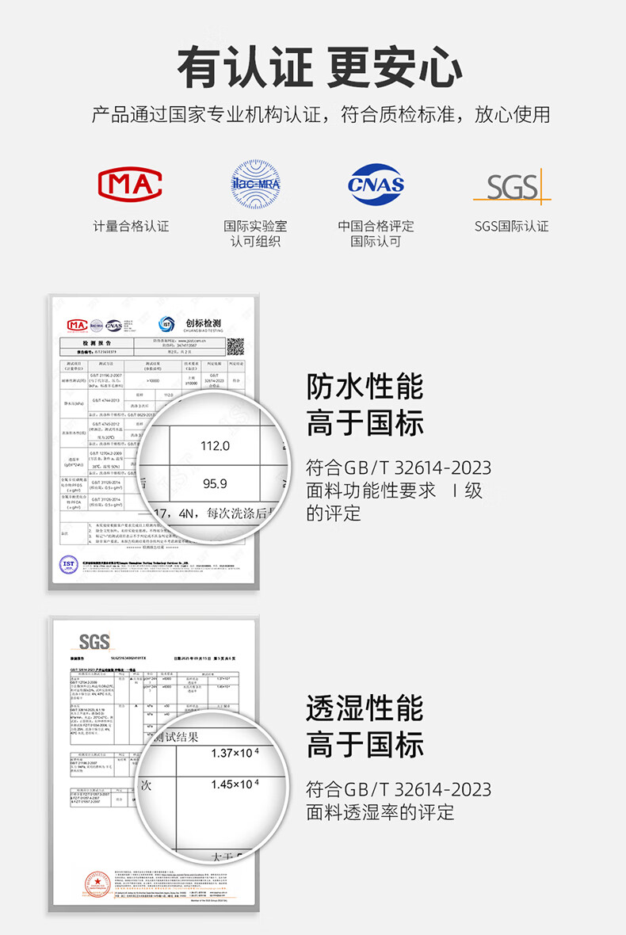Click 符合GB/T 32614-2023 under the 透湿性能 heading
This screenshot has height=935, width=626.
(x=399, y=789)
